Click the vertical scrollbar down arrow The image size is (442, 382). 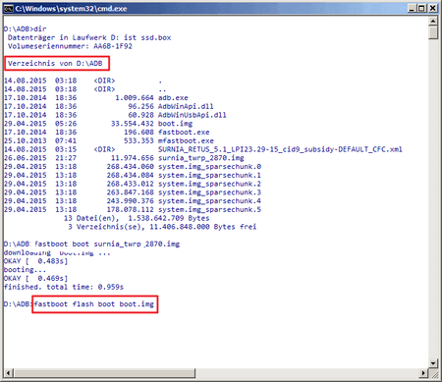433,362
